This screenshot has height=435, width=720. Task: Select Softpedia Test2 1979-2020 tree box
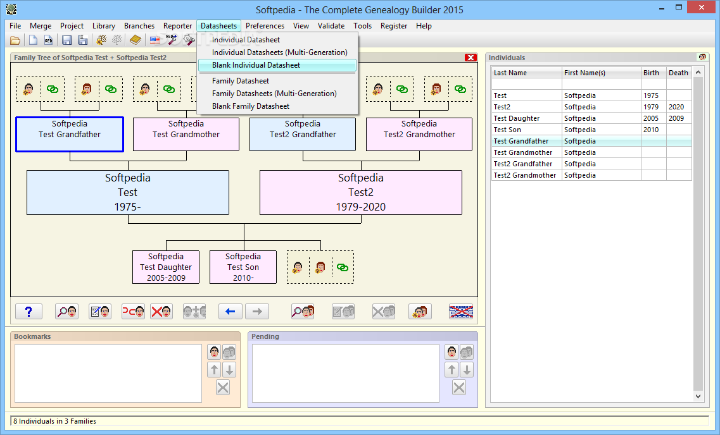pyautogui.click(x=361, y=192)
